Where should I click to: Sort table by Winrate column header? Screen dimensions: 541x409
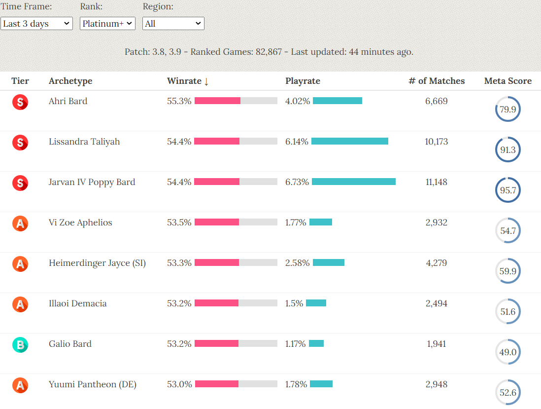click(x=188, y=81)
